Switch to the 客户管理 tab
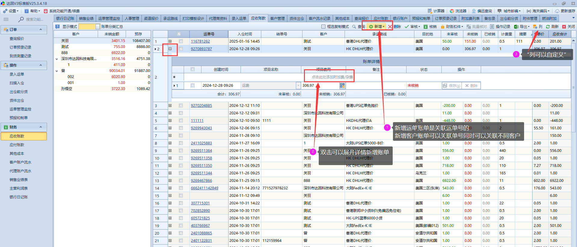This screenshot has width=577, height=247. click(x=277, y=19)
